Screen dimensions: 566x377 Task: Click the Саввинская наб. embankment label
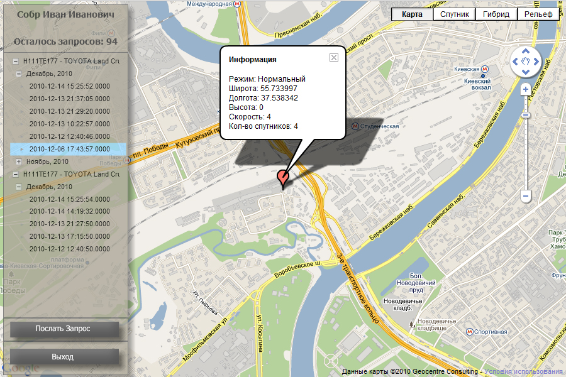pos(445,210)
